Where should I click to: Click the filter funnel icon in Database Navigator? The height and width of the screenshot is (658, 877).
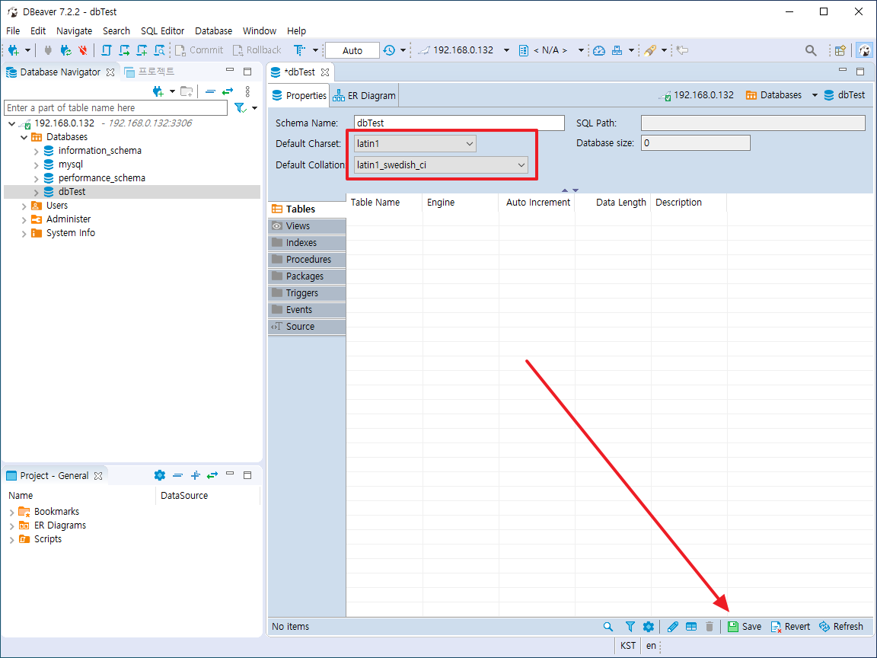tap(240, 107)
